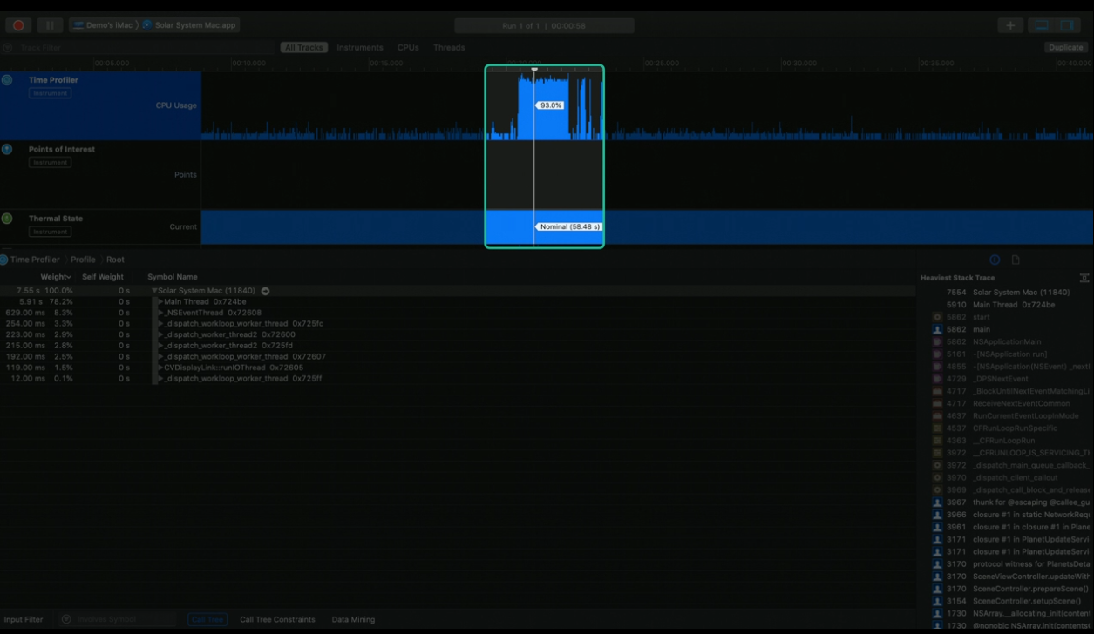Screen dimensions: 1094x634
Task: Click the Track Filter field
Action: pyautogui.click(x=139, y=48)
